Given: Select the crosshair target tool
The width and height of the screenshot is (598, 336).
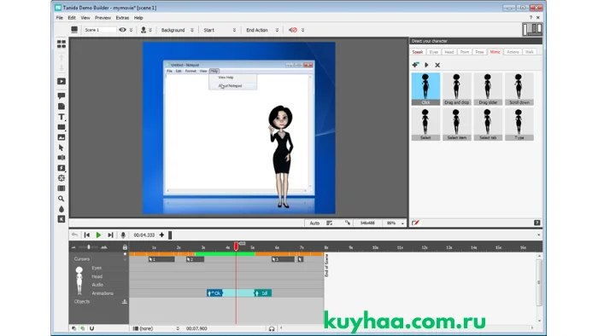Looking at the screenshot, I should (61, 178).
